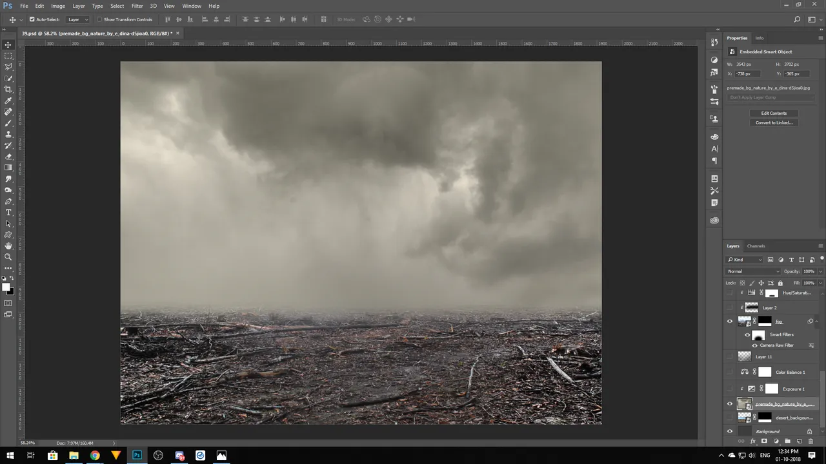Open the layer filter Kind dropdown
This screenshot has height=464, width=826.
[745, 260]
